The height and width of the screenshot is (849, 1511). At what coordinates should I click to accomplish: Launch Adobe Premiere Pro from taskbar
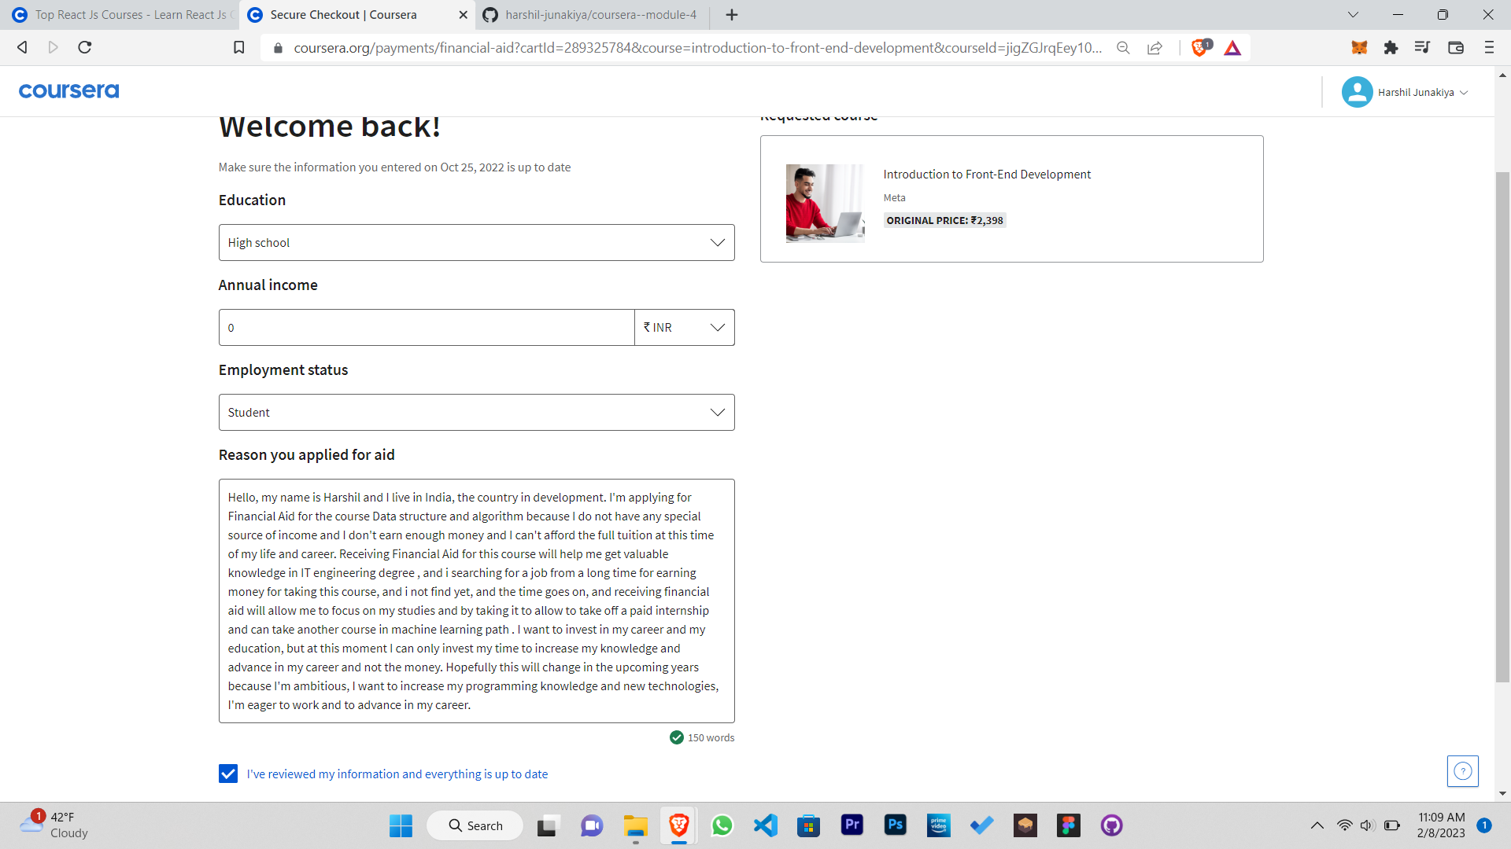point(852,825)
